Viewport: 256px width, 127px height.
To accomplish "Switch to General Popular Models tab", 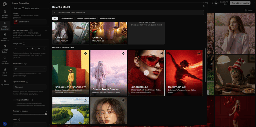I will (86, 19).
